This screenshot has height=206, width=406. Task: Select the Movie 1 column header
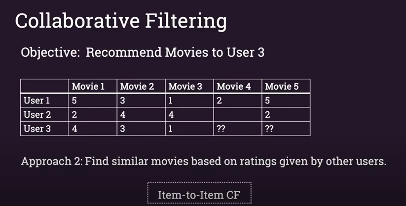[93, 86]
